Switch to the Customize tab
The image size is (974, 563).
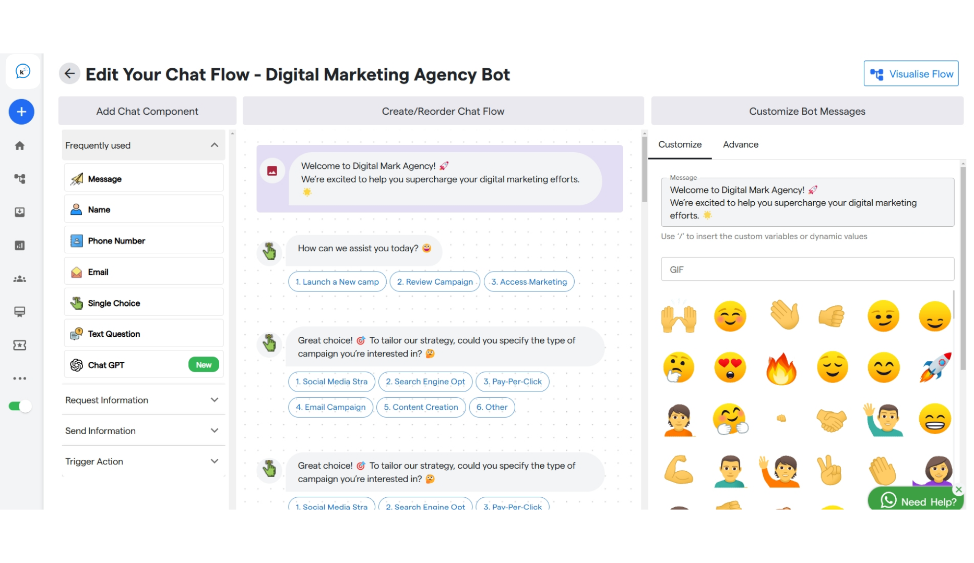coord(680,145)
